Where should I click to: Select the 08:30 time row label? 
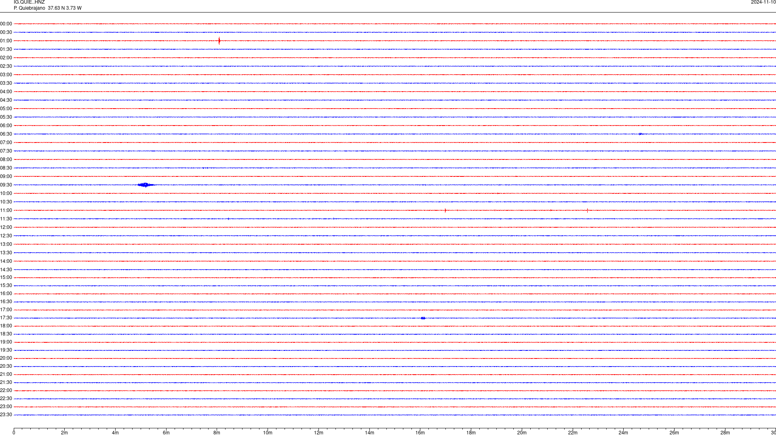point(6,168)
